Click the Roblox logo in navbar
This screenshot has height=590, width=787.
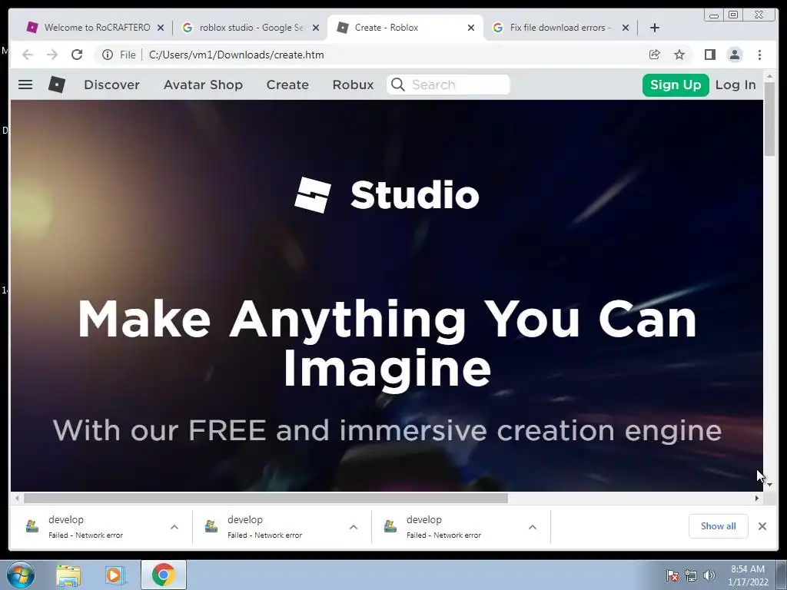pos(57,85)
